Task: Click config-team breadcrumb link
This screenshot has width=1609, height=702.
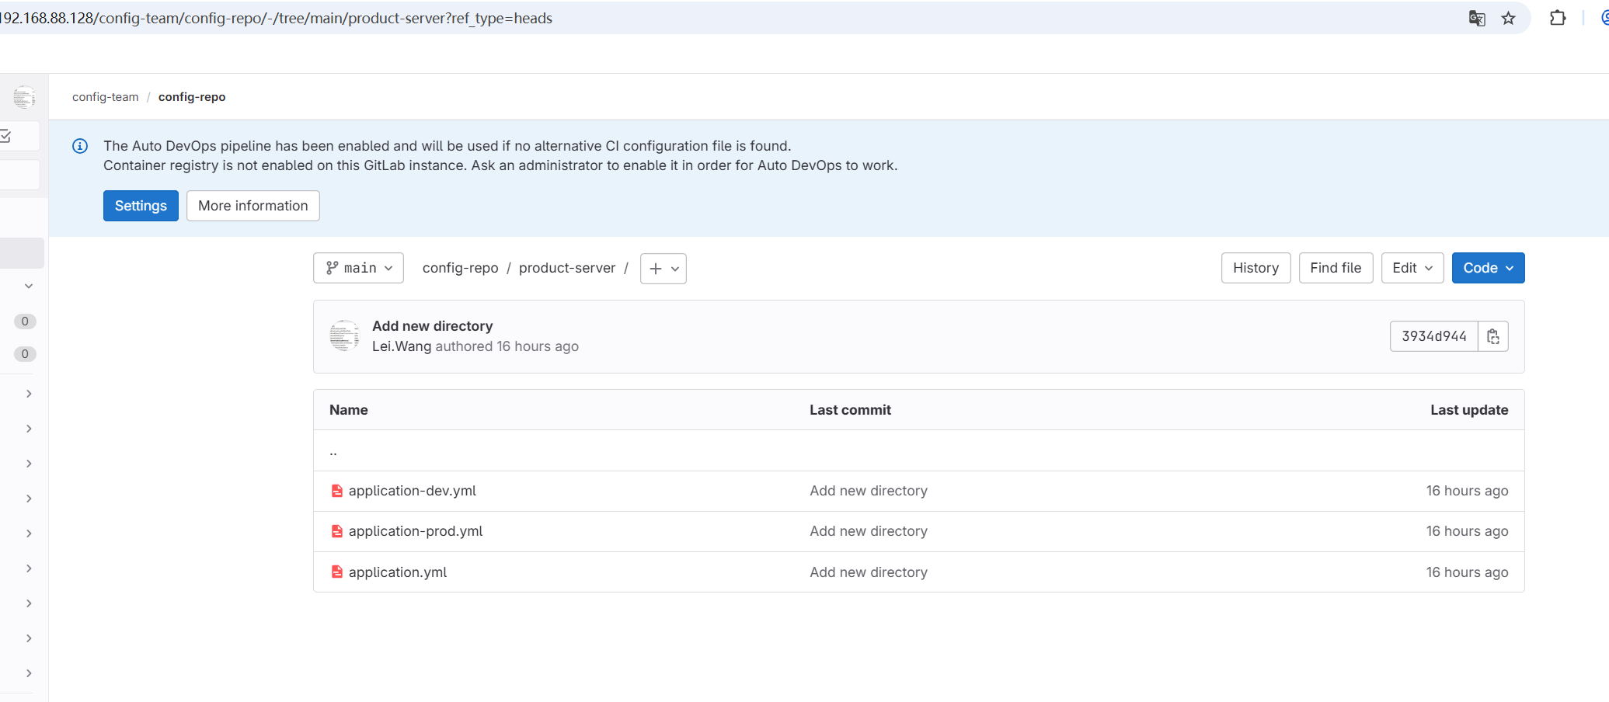Action: 106,97
